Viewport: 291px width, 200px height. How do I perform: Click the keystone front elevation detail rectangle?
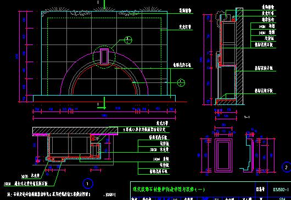tap(223, 155)
